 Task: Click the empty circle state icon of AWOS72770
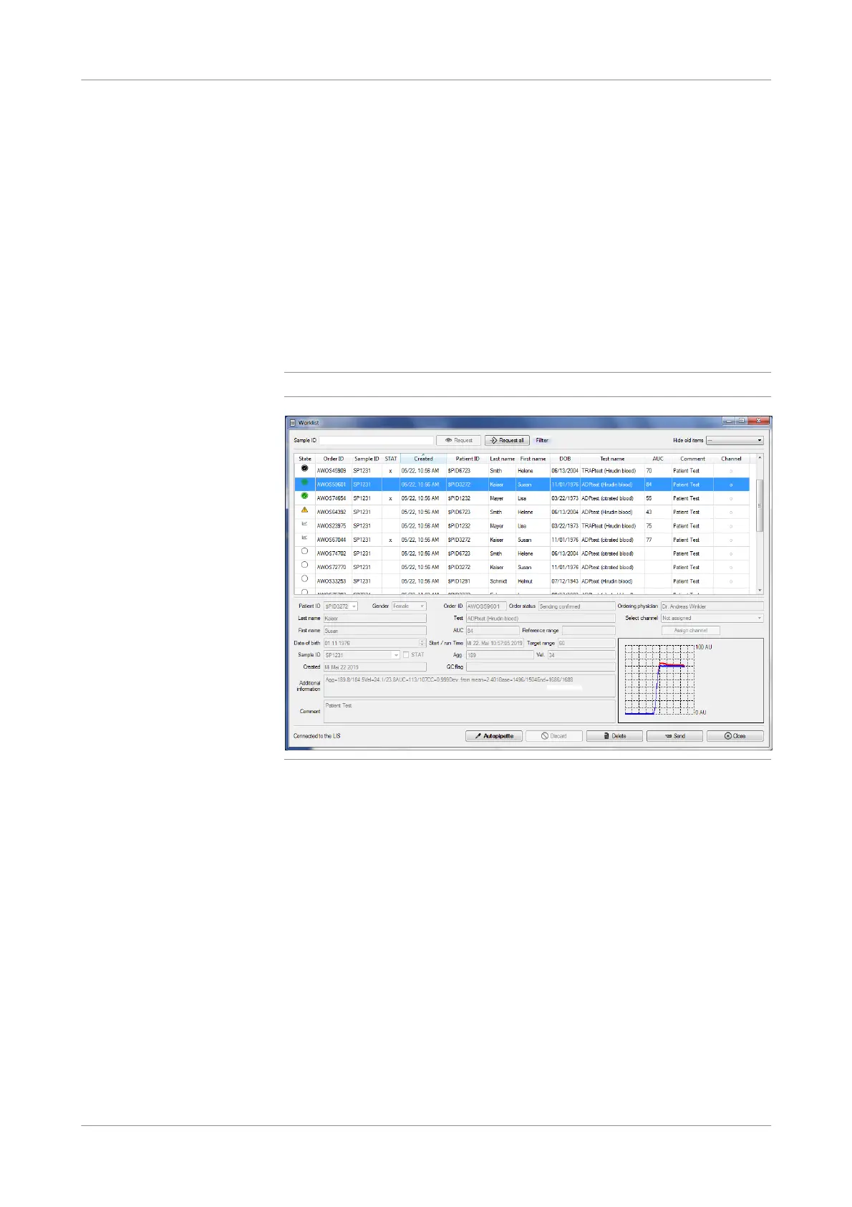pos(304,565)
